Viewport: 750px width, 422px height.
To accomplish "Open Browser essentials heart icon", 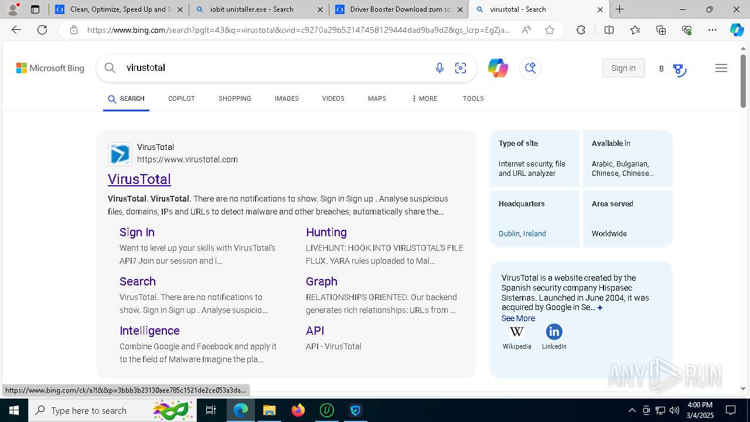I will point(687,30).
